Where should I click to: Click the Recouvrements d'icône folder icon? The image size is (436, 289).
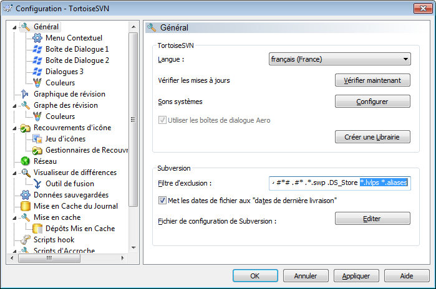coord(26,128)
